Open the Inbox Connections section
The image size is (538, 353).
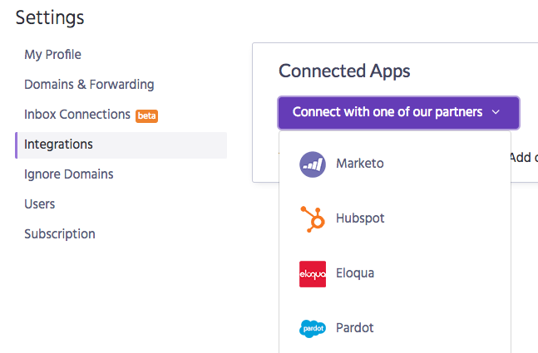[77, 114]
